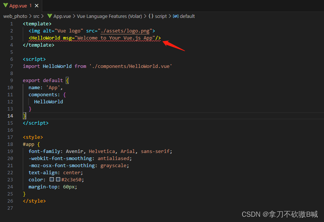This screenshot has height=222, width=324.
Task: Click the line number 14 gutter
Action: tap(10, 116)
